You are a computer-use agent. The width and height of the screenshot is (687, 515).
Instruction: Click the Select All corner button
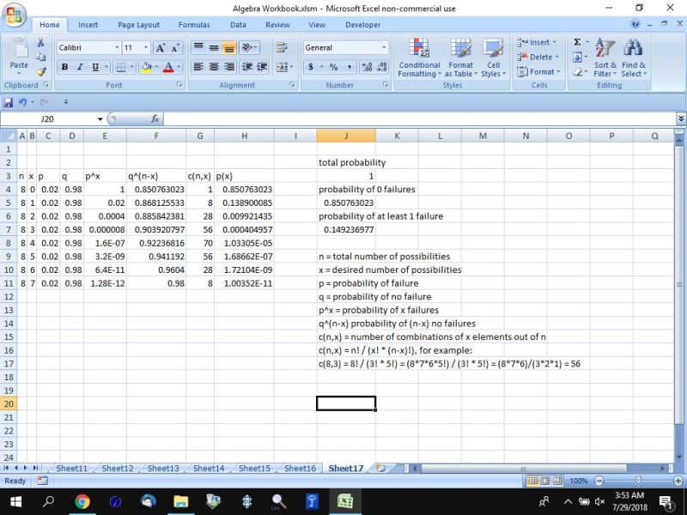coord(9,136)
